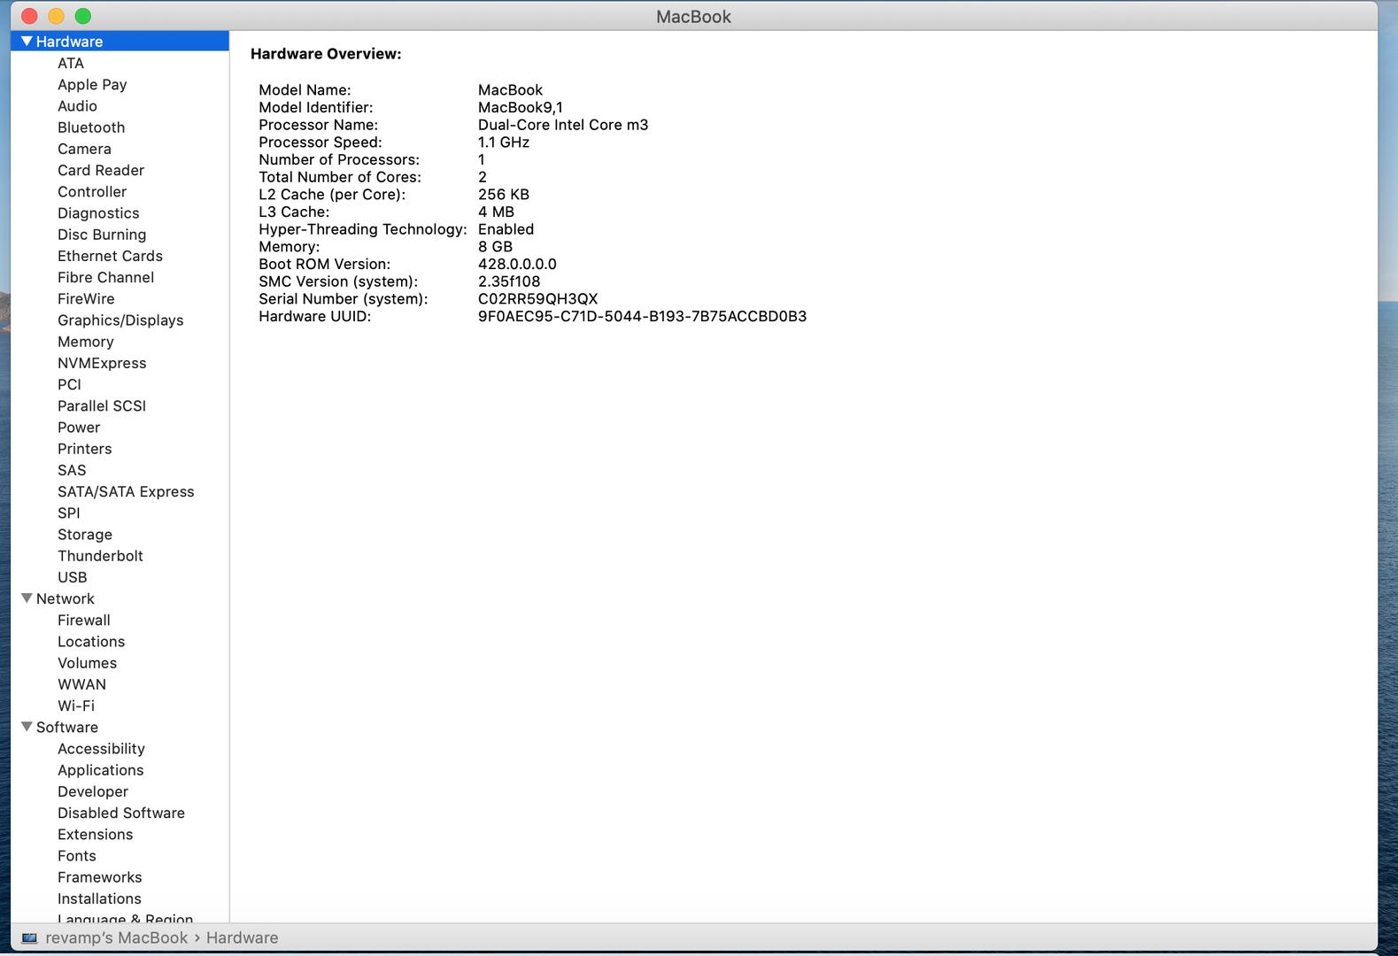Select Thunderbolt in the sidebar

100,556
